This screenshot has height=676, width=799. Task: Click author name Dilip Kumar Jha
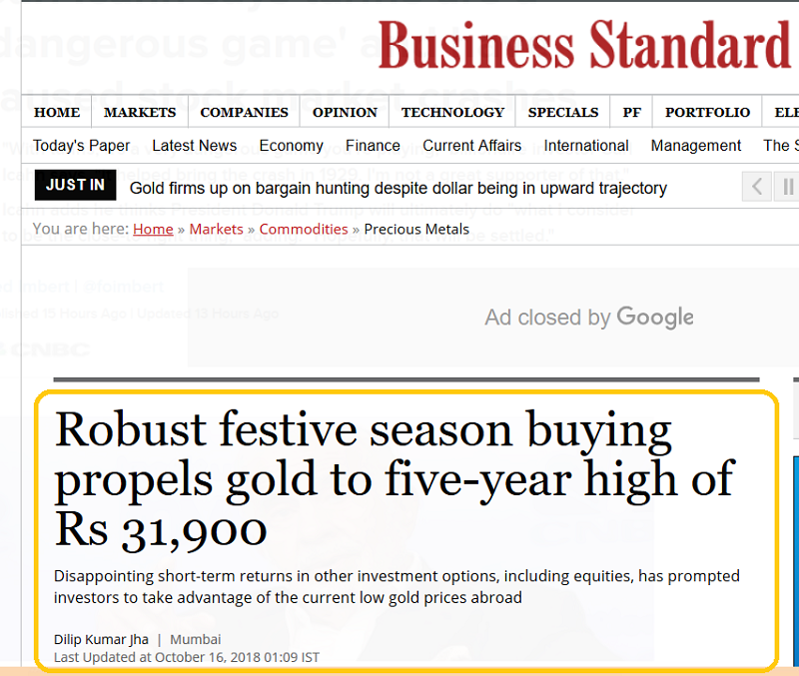click(x=101, y=639)
